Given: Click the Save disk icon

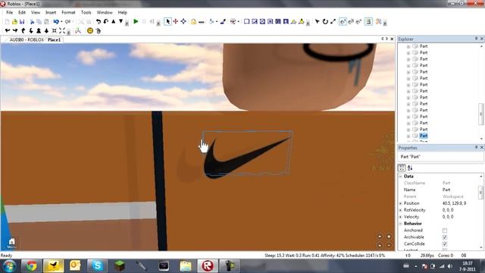Looking at the screenshot, I should (x=22, y=22).
